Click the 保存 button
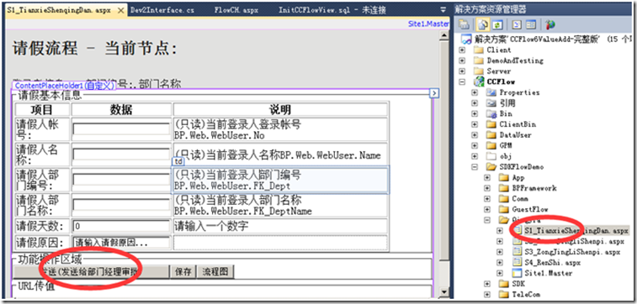 183,272
